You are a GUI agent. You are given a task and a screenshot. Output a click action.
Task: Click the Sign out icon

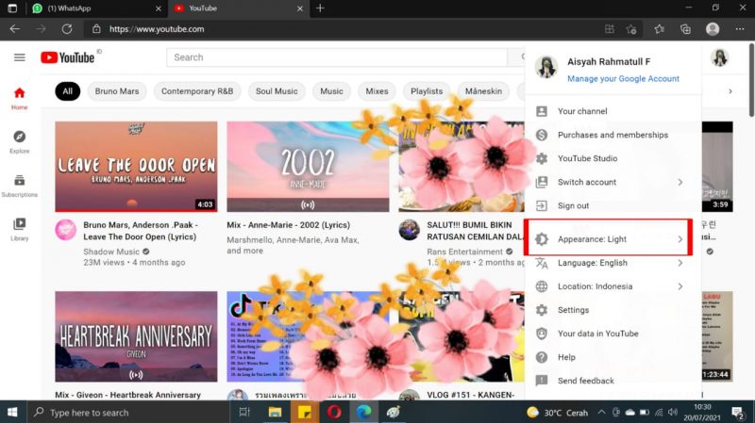tap(542, 205)
